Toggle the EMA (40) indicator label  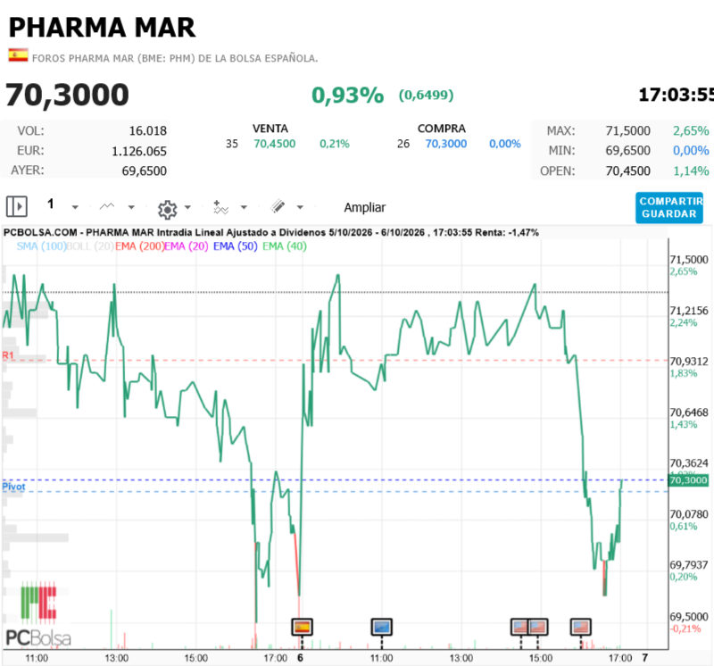click(285, 246)
